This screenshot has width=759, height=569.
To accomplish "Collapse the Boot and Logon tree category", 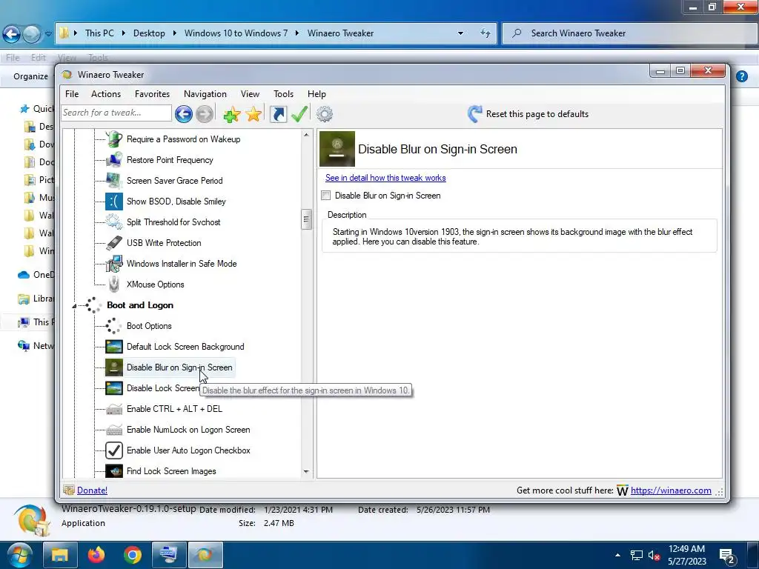I will (74, 306).
